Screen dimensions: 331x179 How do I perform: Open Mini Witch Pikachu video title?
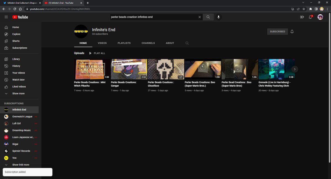pyautogui.click(x=90, y=84)
